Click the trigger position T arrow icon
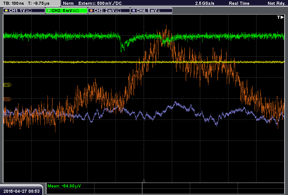The height and width of the screenshot is (195, 288). coord(280,17)
